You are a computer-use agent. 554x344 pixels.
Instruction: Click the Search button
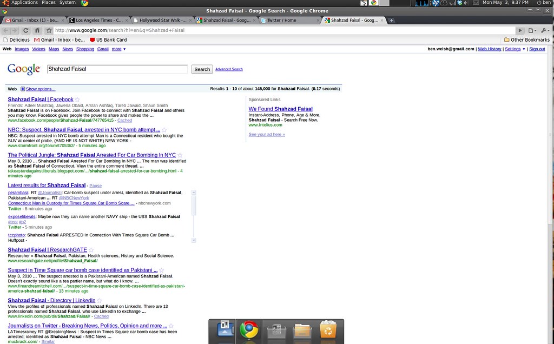[x=202, y=69]
